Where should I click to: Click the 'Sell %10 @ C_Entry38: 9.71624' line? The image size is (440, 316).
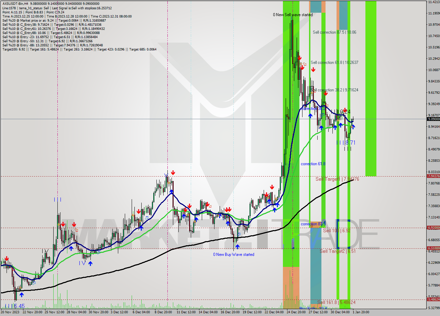[52, 24]
